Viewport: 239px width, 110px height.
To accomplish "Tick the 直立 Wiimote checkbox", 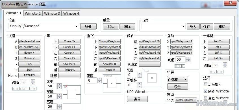I will click(205, 98).
